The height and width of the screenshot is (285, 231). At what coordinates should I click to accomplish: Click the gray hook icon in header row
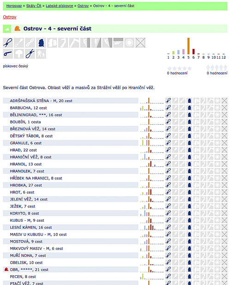tap(63, 42)
